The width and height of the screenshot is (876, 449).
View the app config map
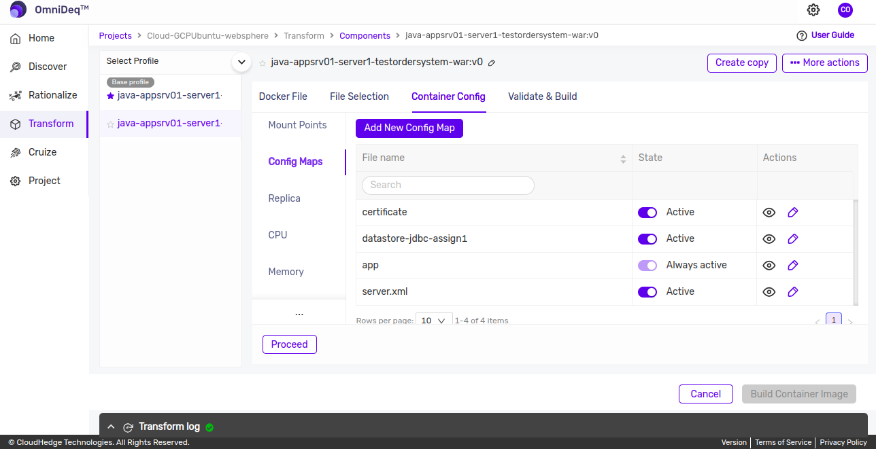coord(769,266)
